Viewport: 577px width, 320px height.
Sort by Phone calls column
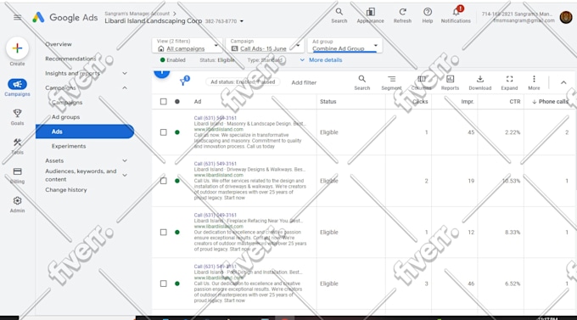coord(550,102)
